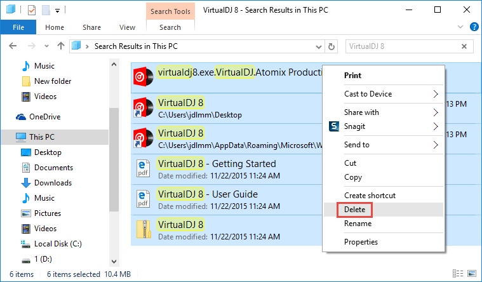This screenshot has width=482, height=282.
Task: Switch to details view layout icon
Action: 458,273
